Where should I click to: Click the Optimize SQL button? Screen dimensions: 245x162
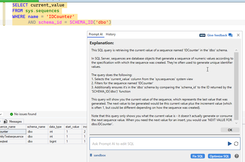219,156
